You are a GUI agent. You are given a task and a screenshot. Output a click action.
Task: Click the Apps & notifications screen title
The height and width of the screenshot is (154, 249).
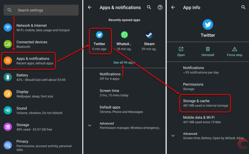click(120, 7)
